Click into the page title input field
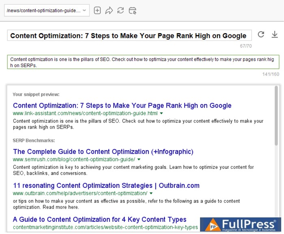This screenshot has height=234, width=284. (x=129, y=36)
